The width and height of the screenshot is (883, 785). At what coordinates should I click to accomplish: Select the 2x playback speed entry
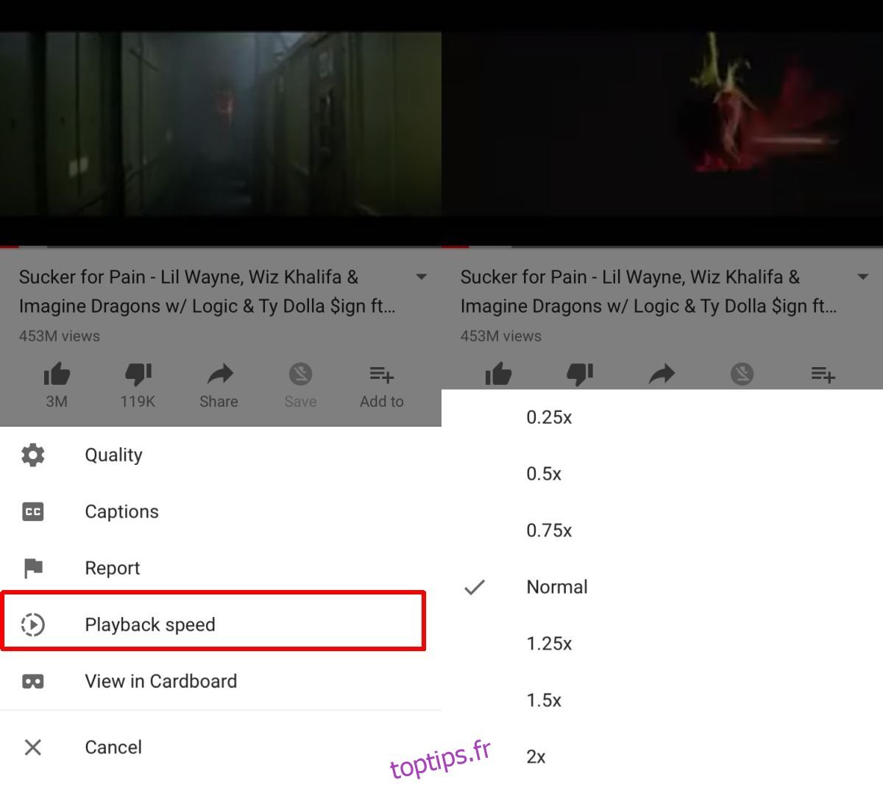(662, 756)
